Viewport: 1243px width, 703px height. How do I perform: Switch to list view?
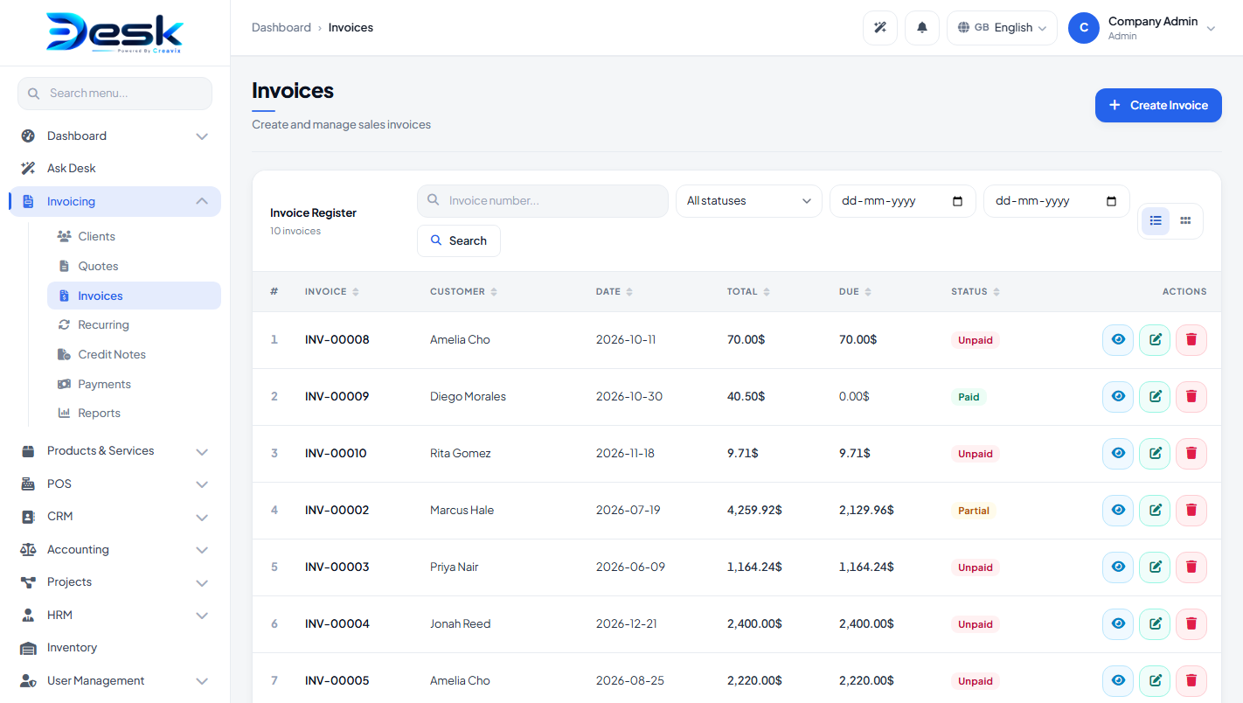[1156, 221]
